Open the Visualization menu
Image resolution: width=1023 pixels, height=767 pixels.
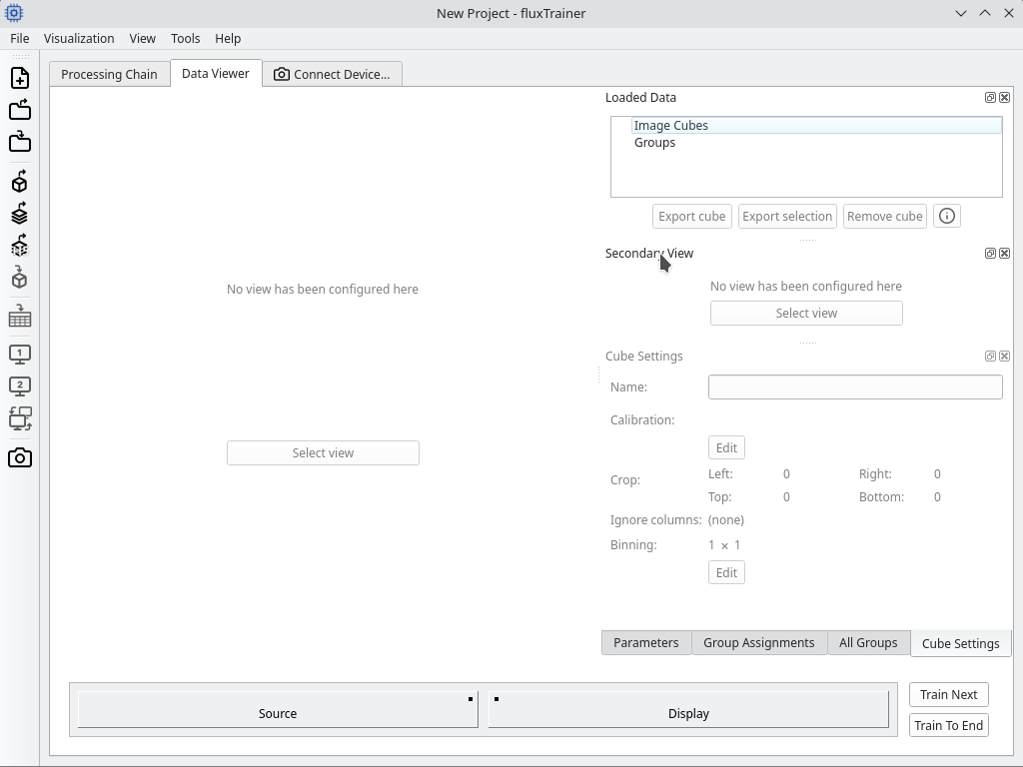point(79,39)
